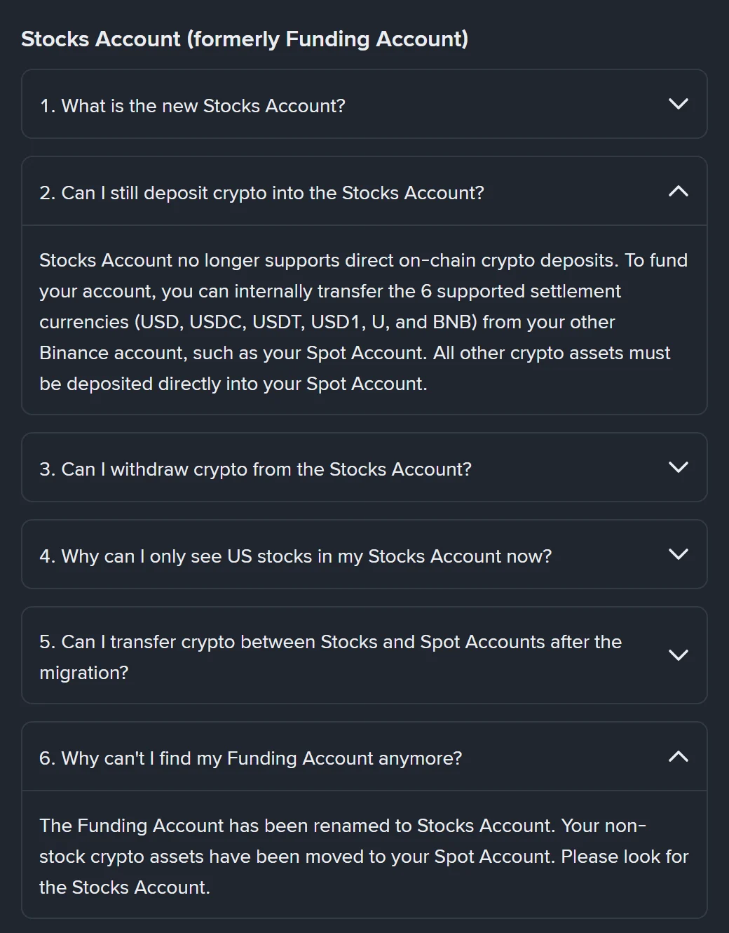This screenshot has width=729, height=933.
Task: Click the final line 'the Stocks Account.' in answer 6
Action: tap(124, 887)
